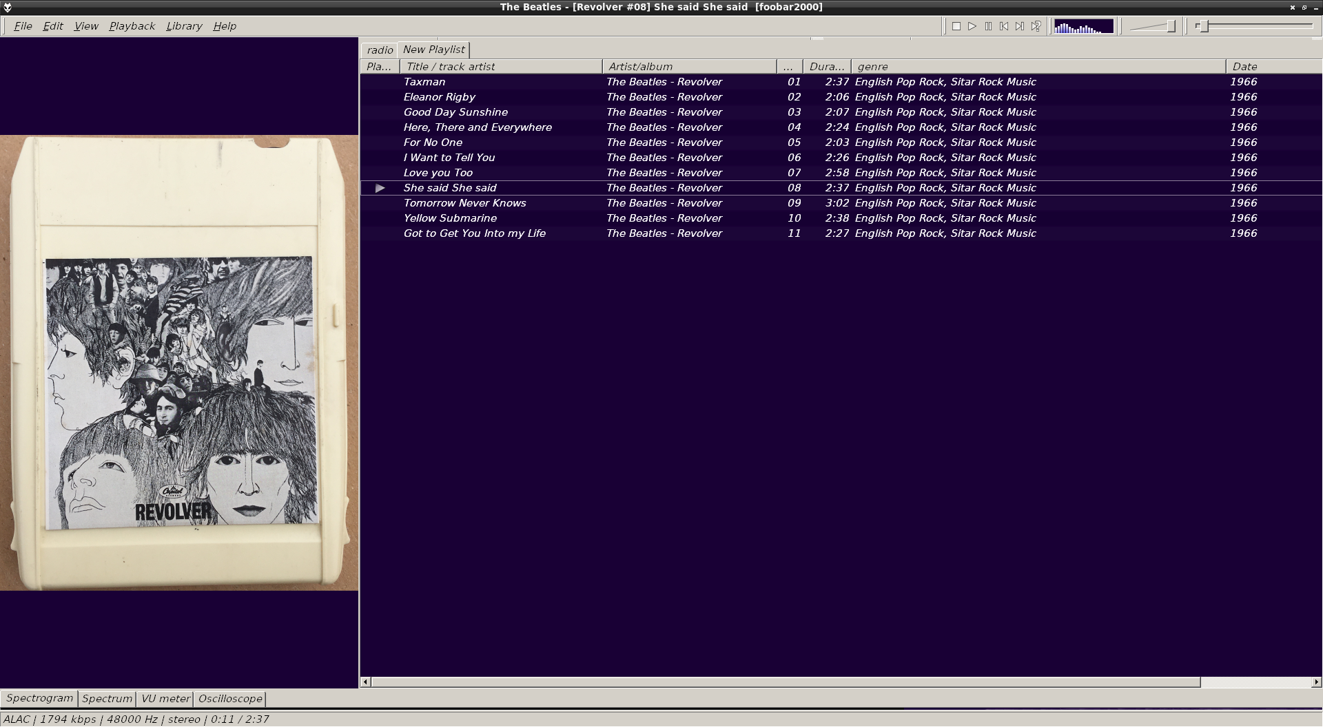Click the Playing column header

[380, 67]
